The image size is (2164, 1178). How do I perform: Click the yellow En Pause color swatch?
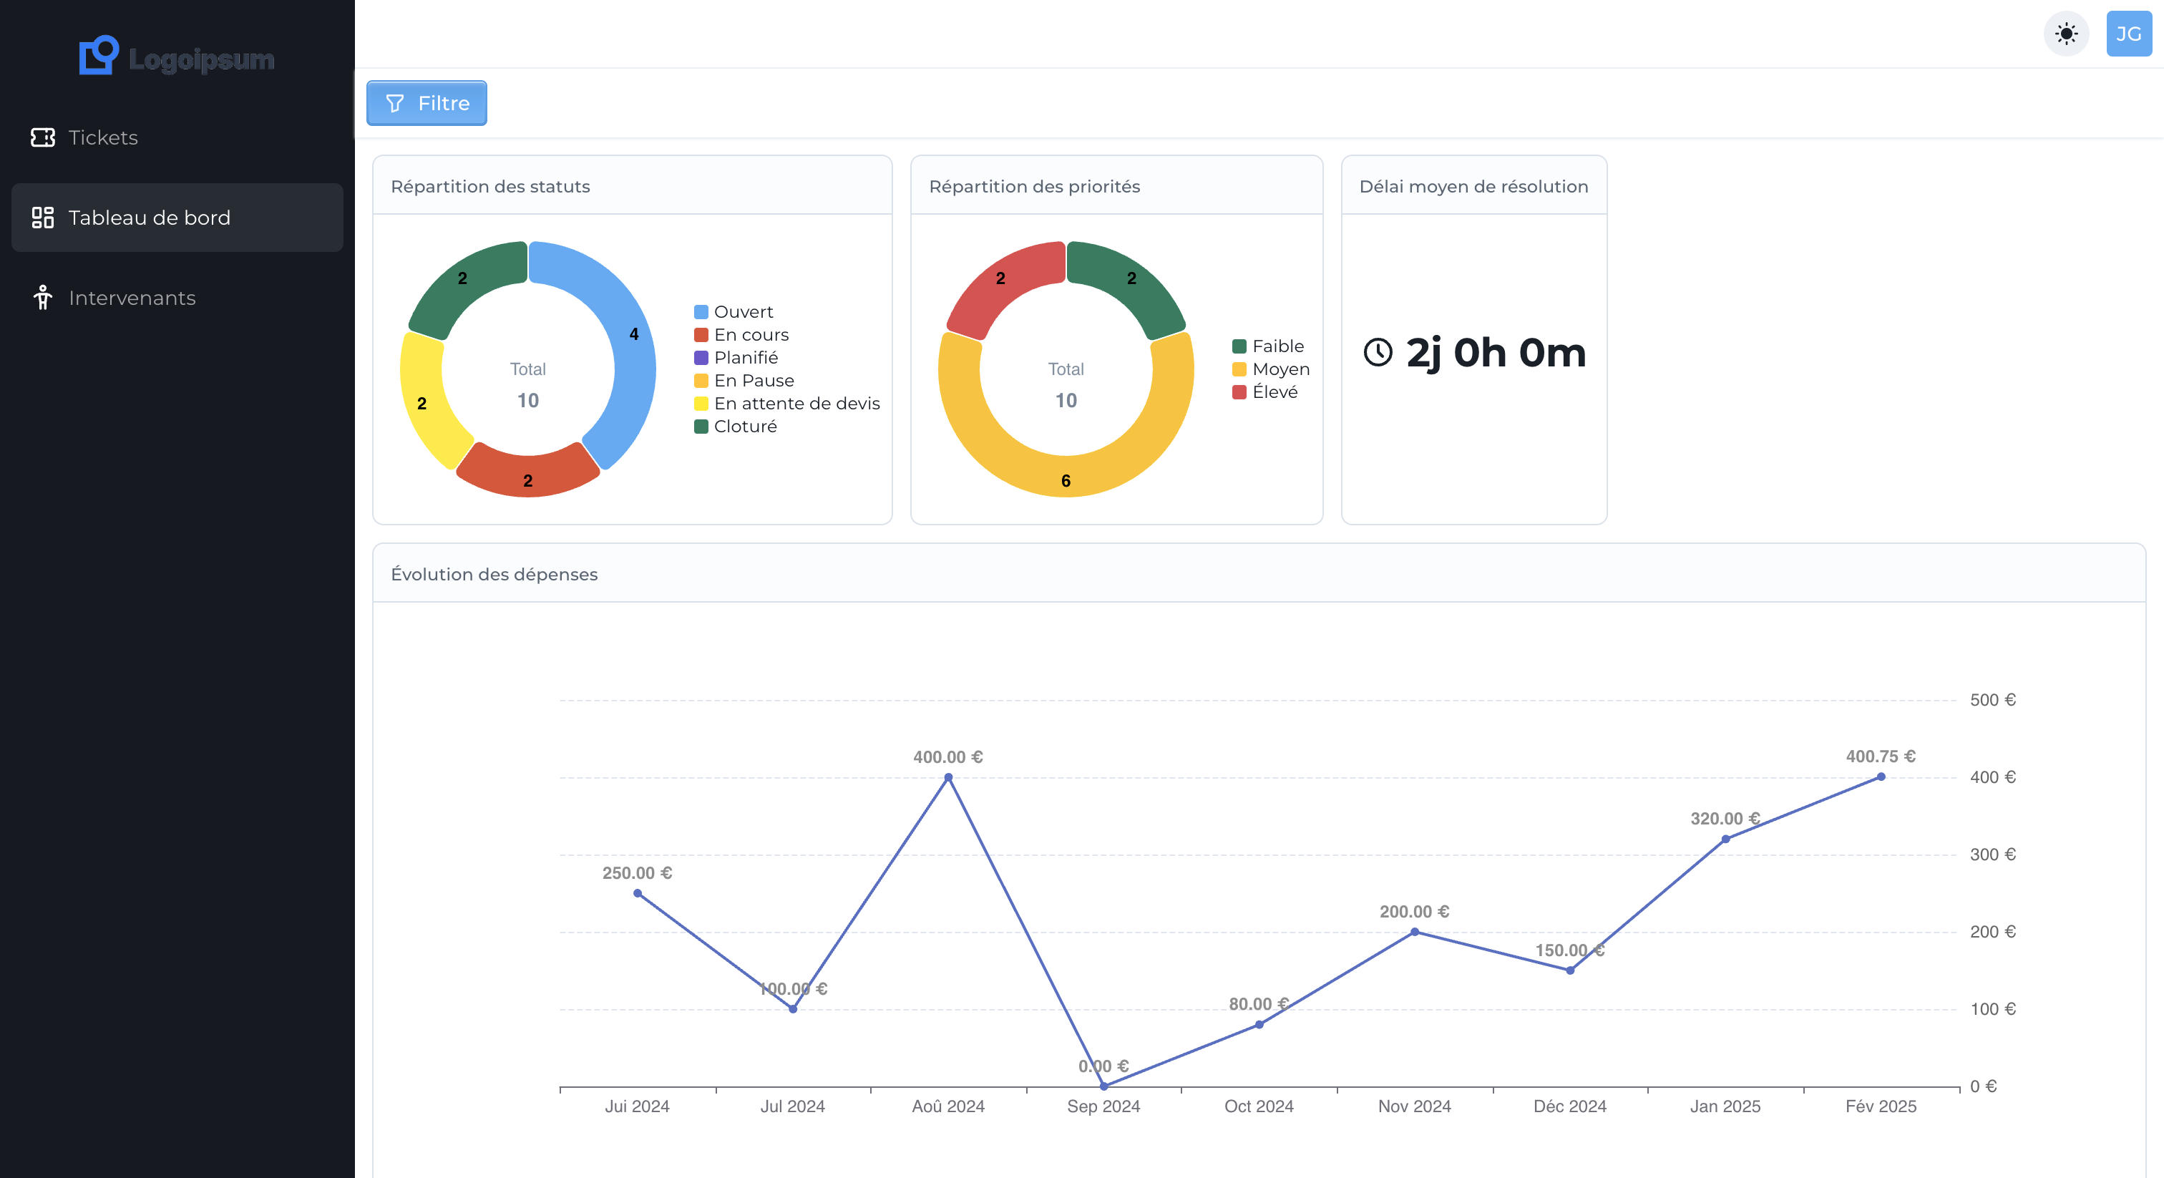[x=701, y=380]
